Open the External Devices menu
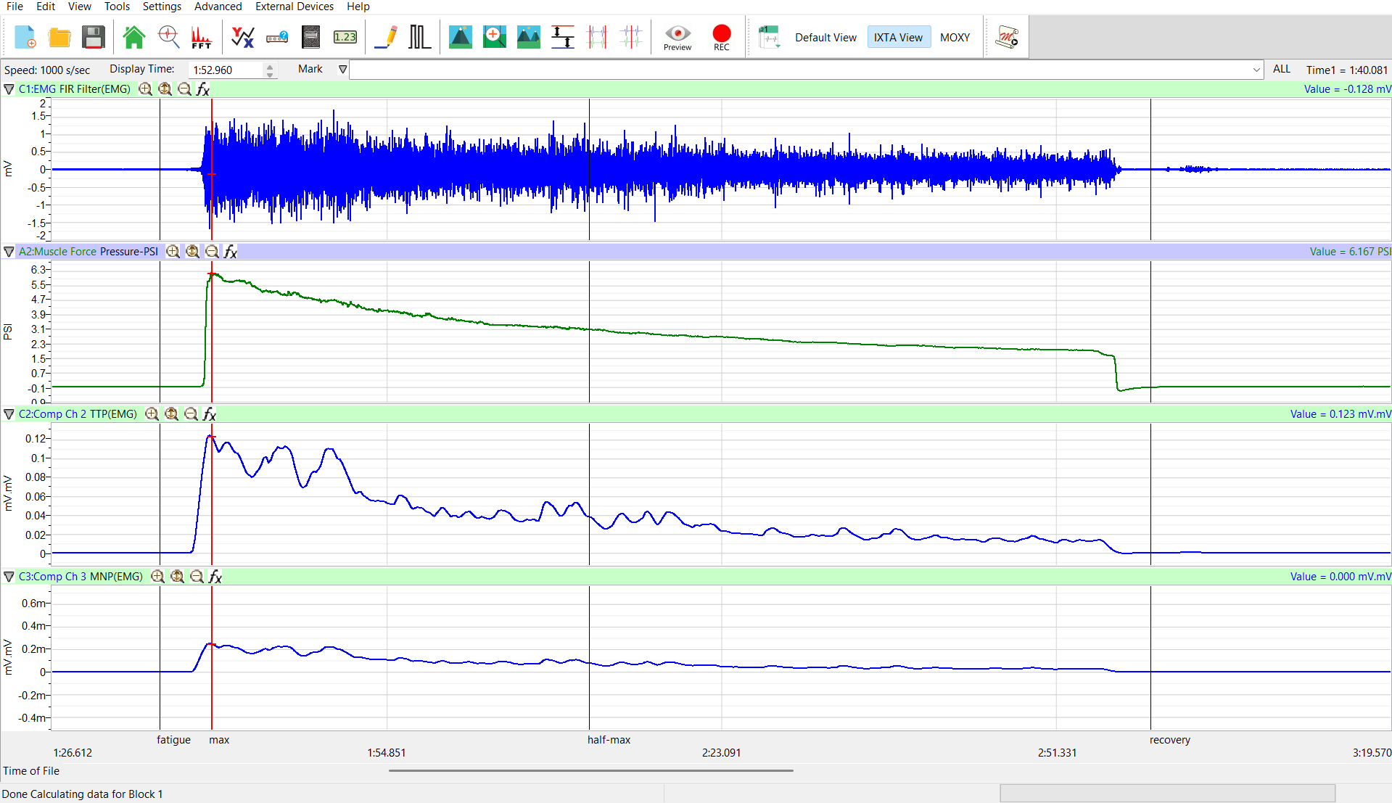 pyautogui.click(x=294, y=7)
